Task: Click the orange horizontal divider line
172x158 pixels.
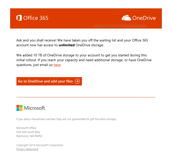Action: 86,97
